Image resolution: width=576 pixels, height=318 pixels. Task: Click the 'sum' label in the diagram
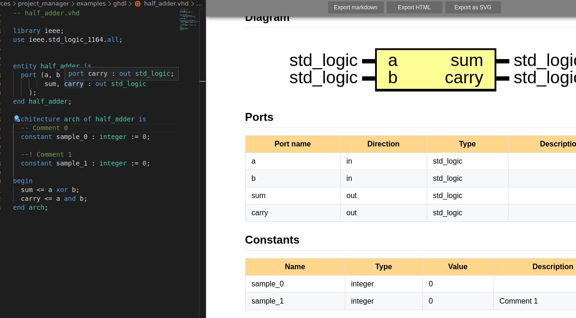coord(467,60)
